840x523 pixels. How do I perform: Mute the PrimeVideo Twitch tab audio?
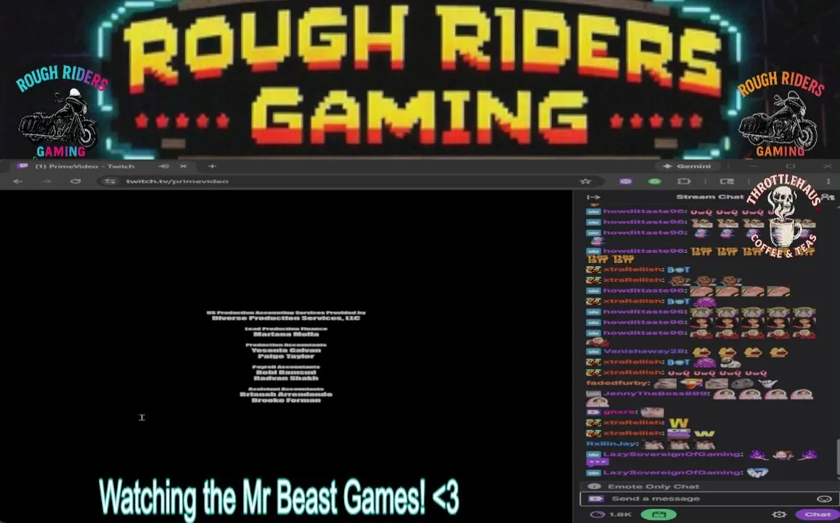[164, 166]
